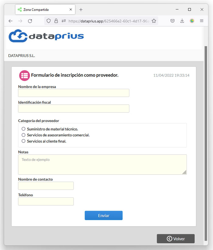Reload the page with refresh icon
The image size is (213, 250).
click(x=30, y=21)
